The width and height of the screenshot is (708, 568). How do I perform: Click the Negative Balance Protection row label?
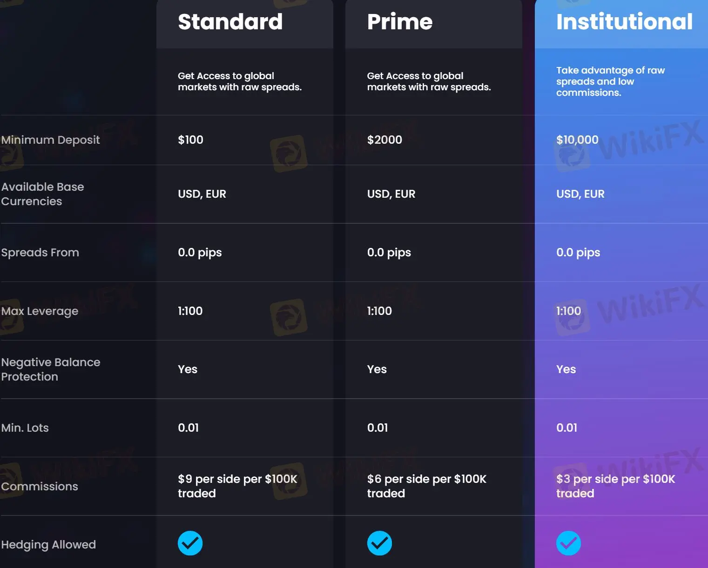pos(50,369)
